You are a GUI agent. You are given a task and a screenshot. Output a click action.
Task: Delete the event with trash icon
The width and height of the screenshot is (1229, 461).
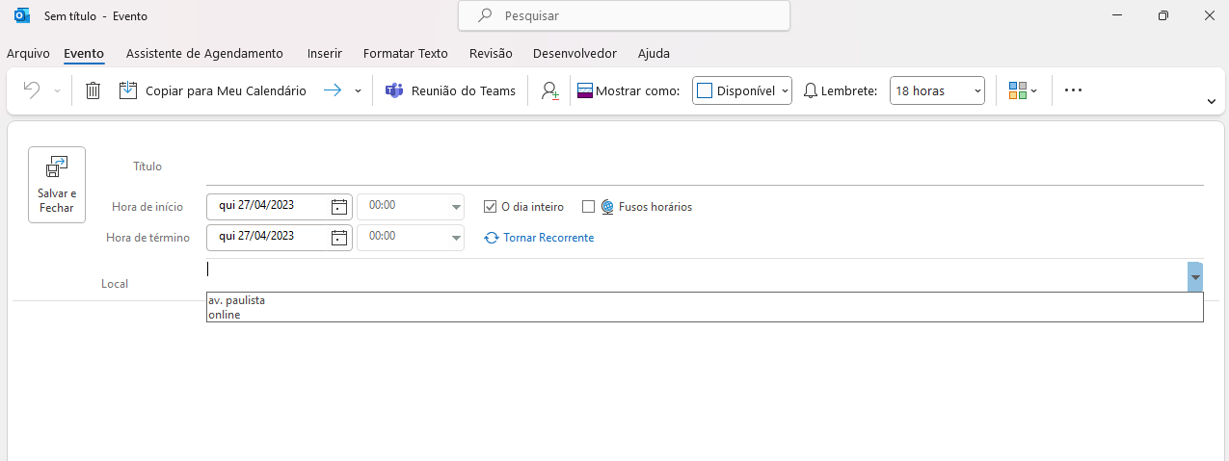pos(93,90)
